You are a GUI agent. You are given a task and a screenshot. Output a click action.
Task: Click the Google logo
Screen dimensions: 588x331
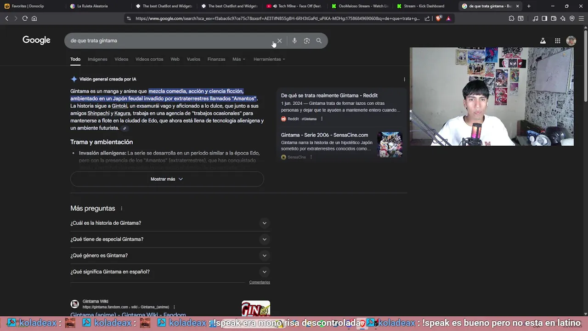pos(36,40)
